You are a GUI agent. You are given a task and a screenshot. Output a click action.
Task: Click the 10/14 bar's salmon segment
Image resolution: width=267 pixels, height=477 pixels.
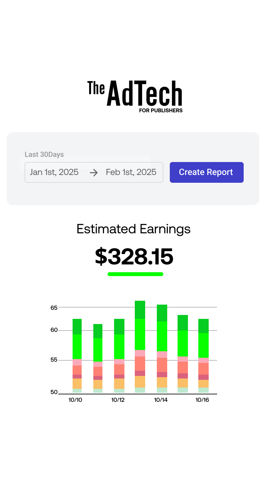162,365
